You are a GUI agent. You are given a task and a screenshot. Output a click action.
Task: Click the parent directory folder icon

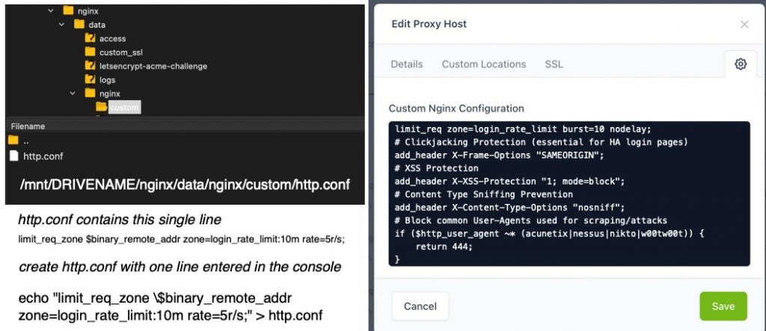coord(13,140)
